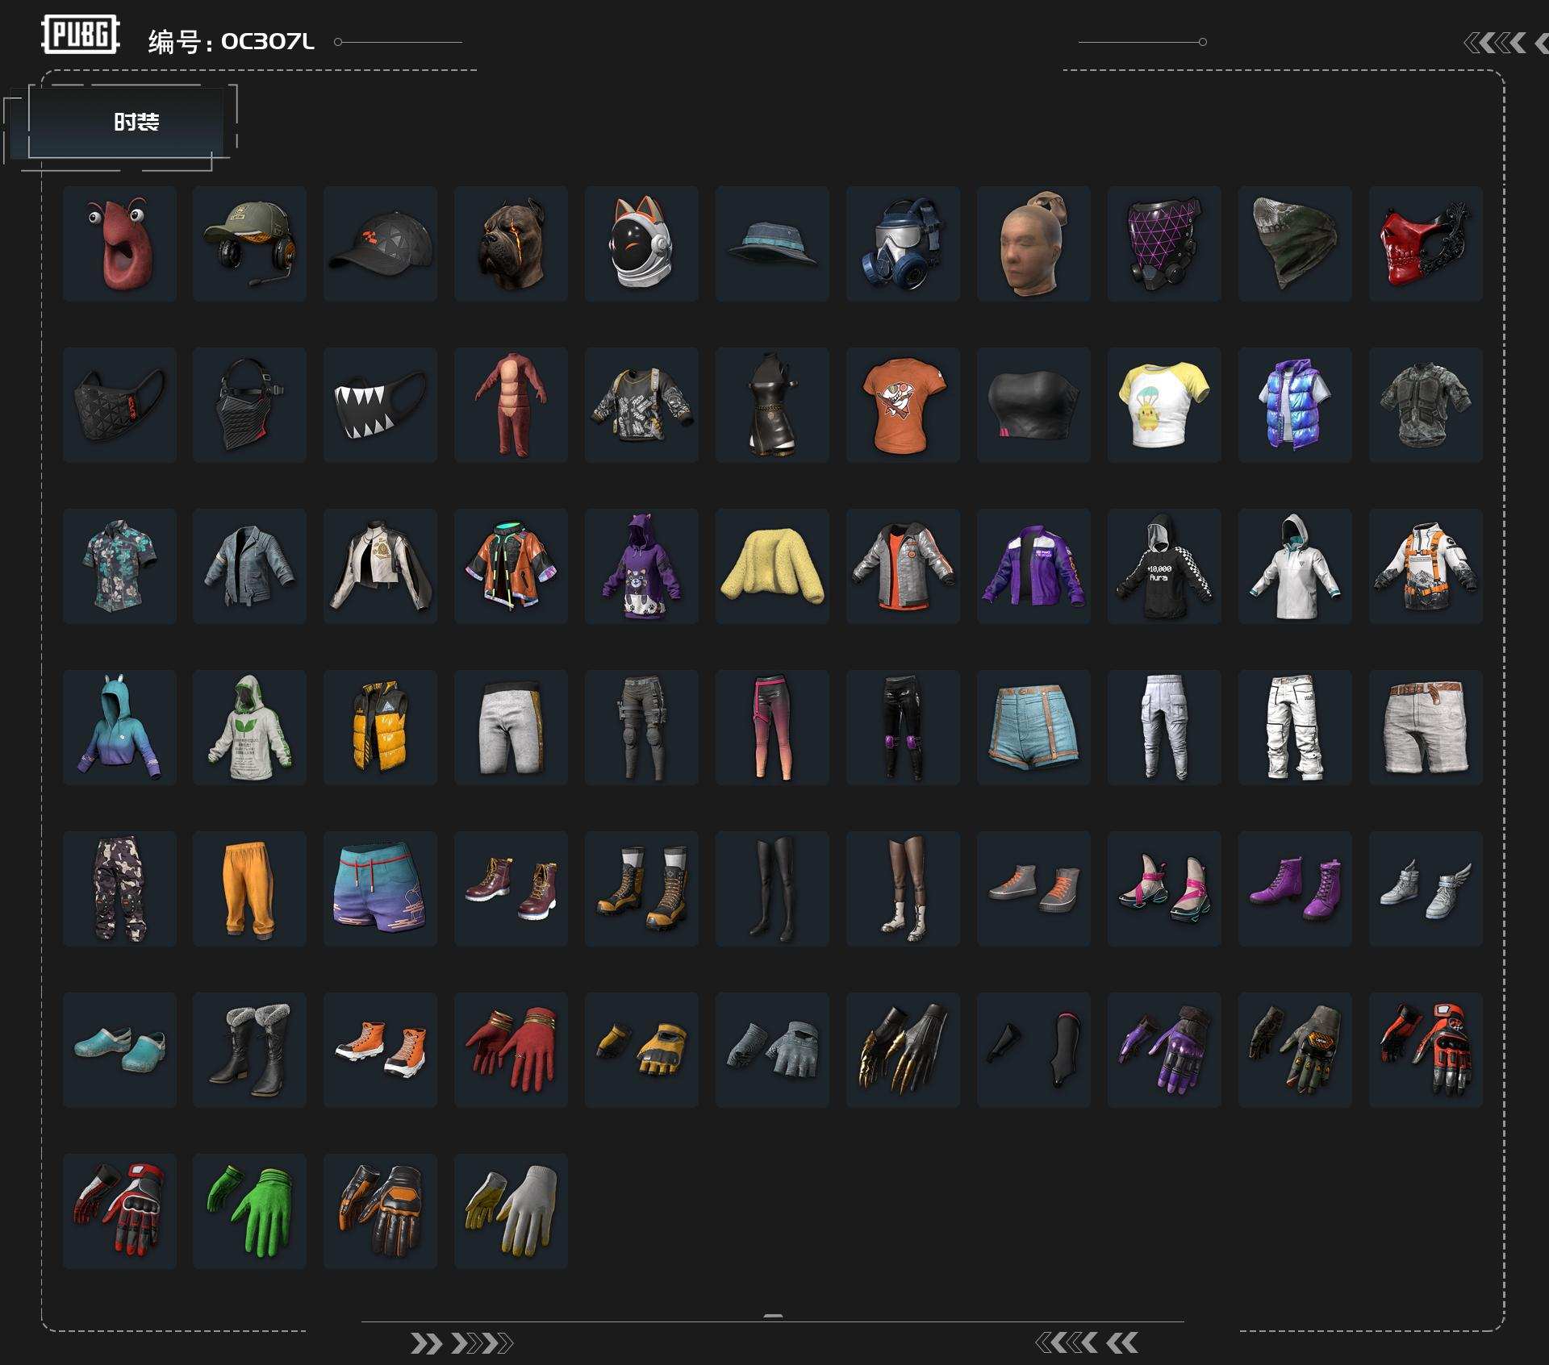The height and width of the screenshot is (1365, 1549).
Task: Select the red skull half mask
Action: point(1426,243)
